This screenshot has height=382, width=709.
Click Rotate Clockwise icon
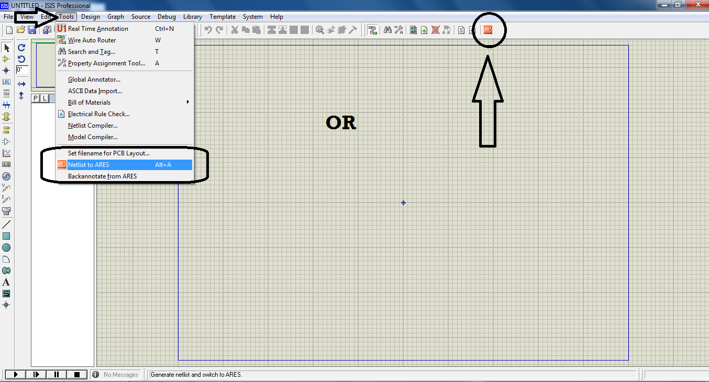point(21,48)
